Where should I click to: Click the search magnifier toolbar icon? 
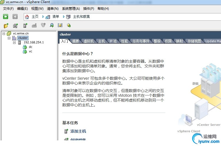point(52,25)
